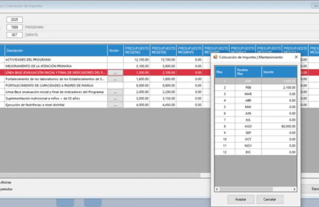The image size is (319, 207).
Task: Click the Acción column header
Action: coord(115,50)
